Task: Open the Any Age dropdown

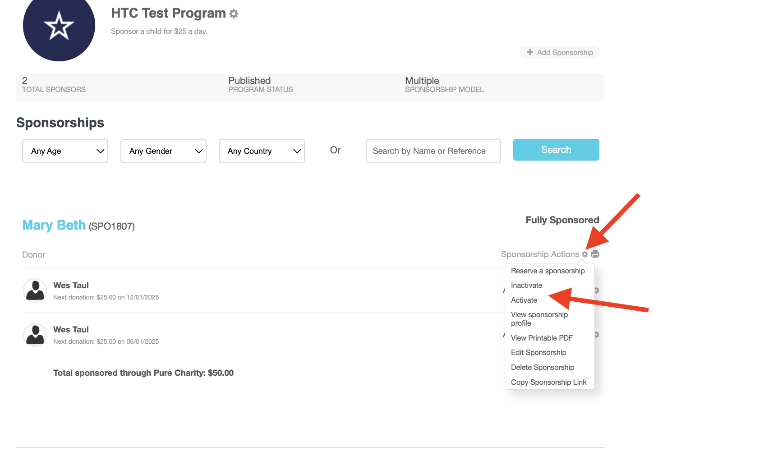Action: (65, 151)
